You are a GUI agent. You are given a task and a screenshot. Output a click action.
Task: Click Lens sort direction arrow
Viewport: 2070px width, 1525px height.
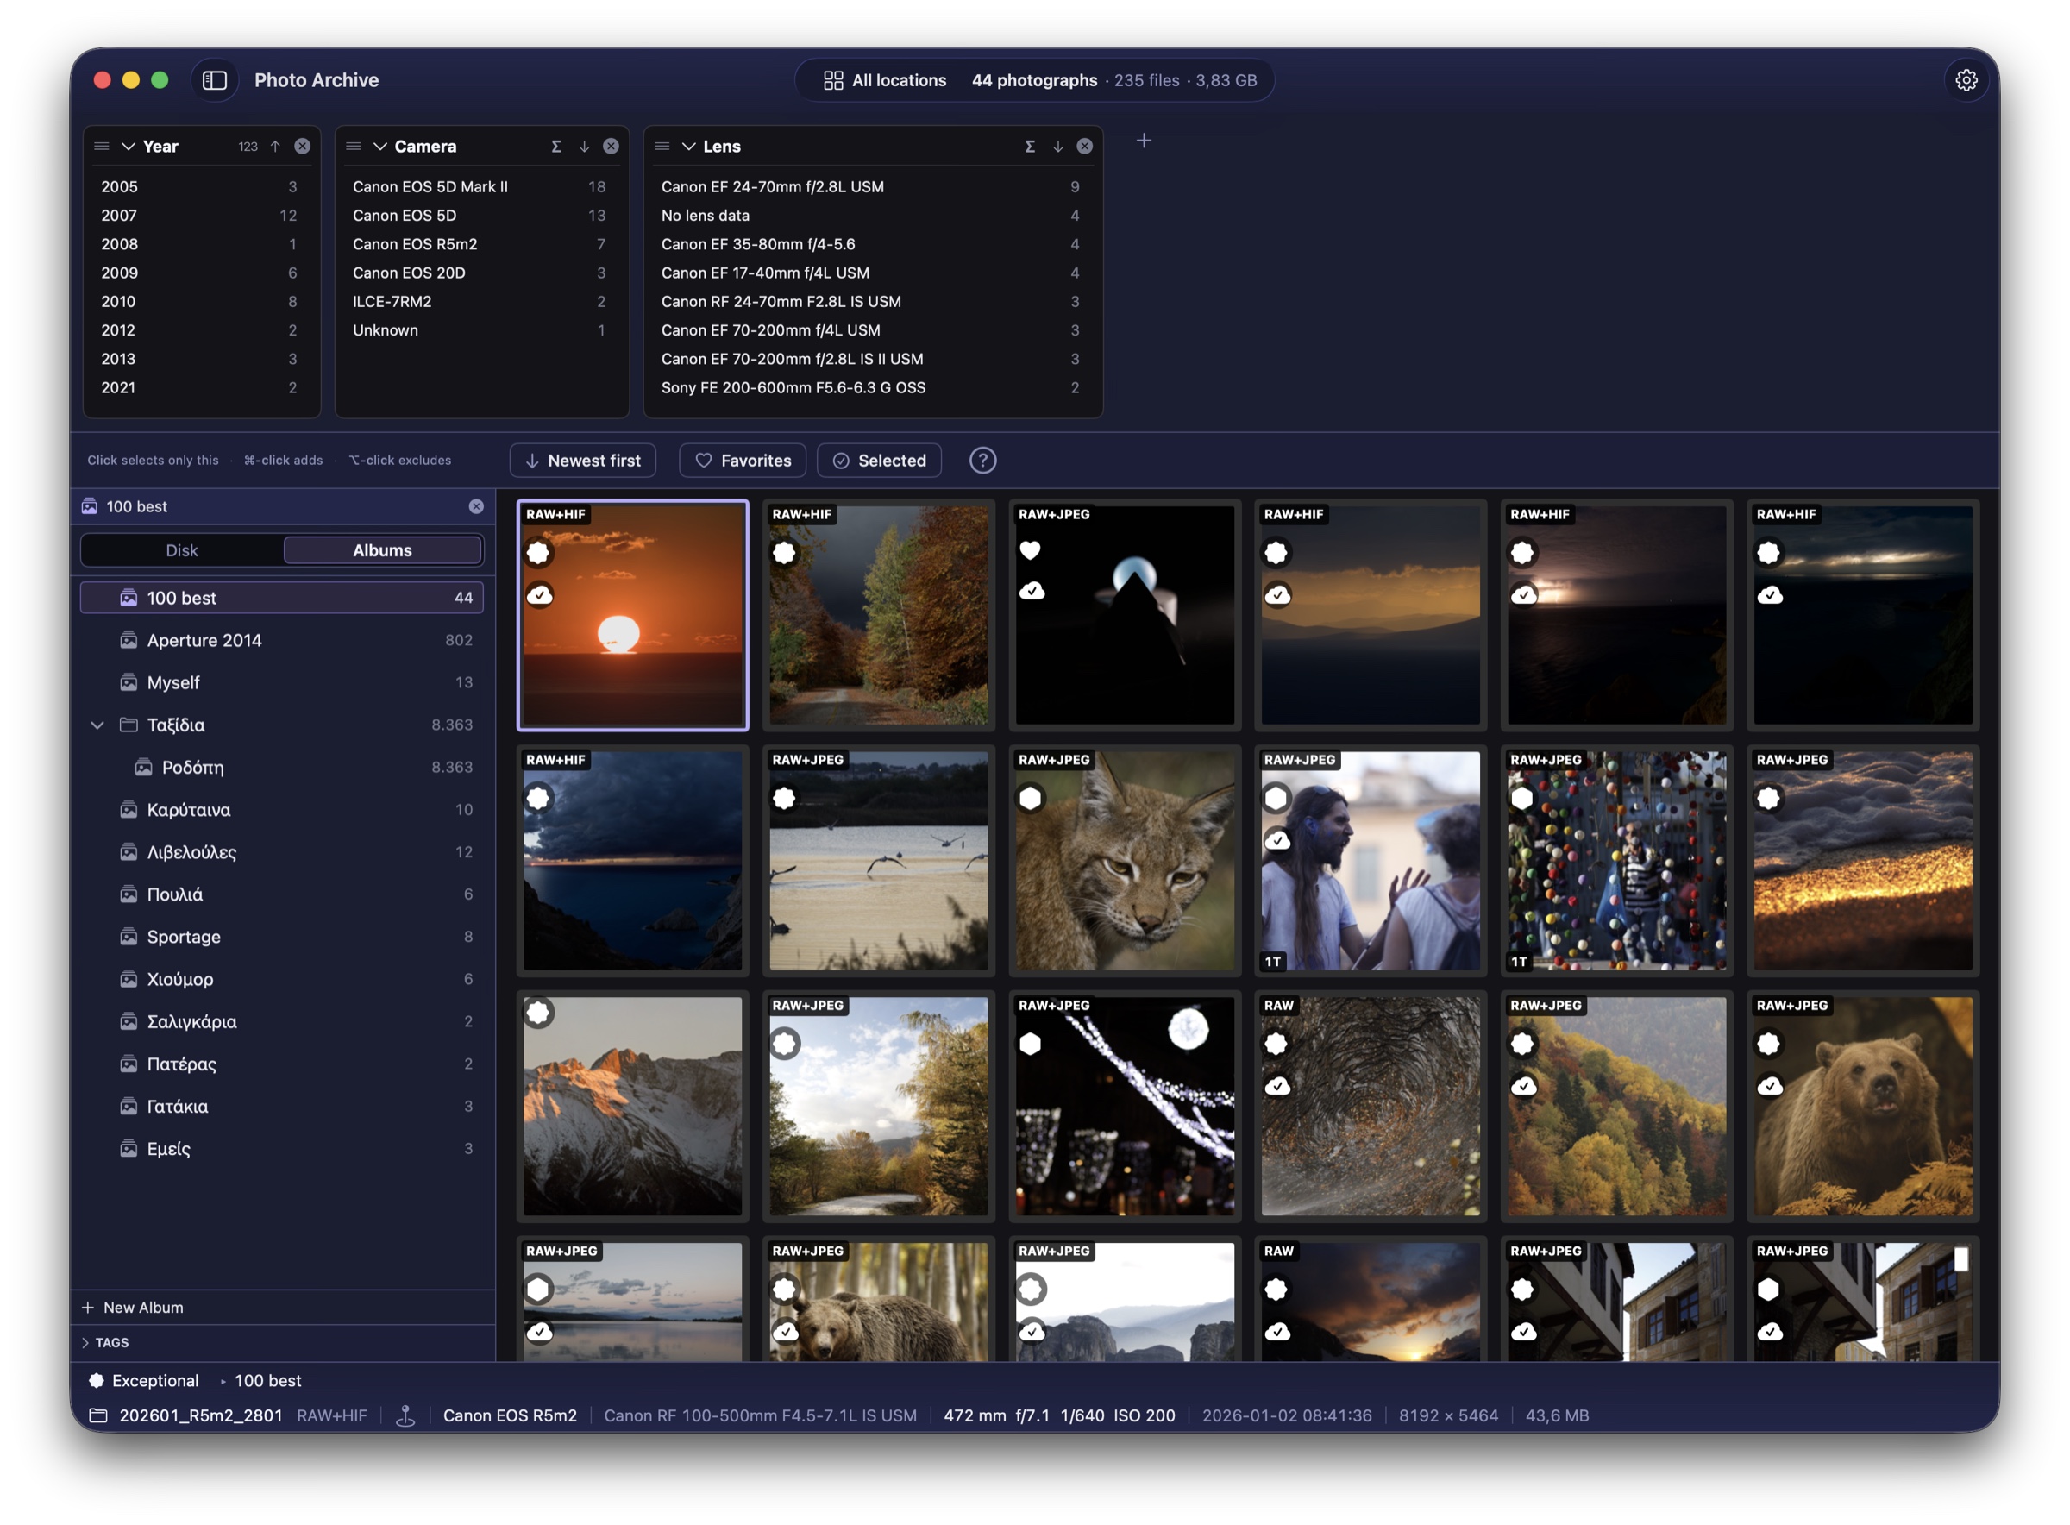1057,146
